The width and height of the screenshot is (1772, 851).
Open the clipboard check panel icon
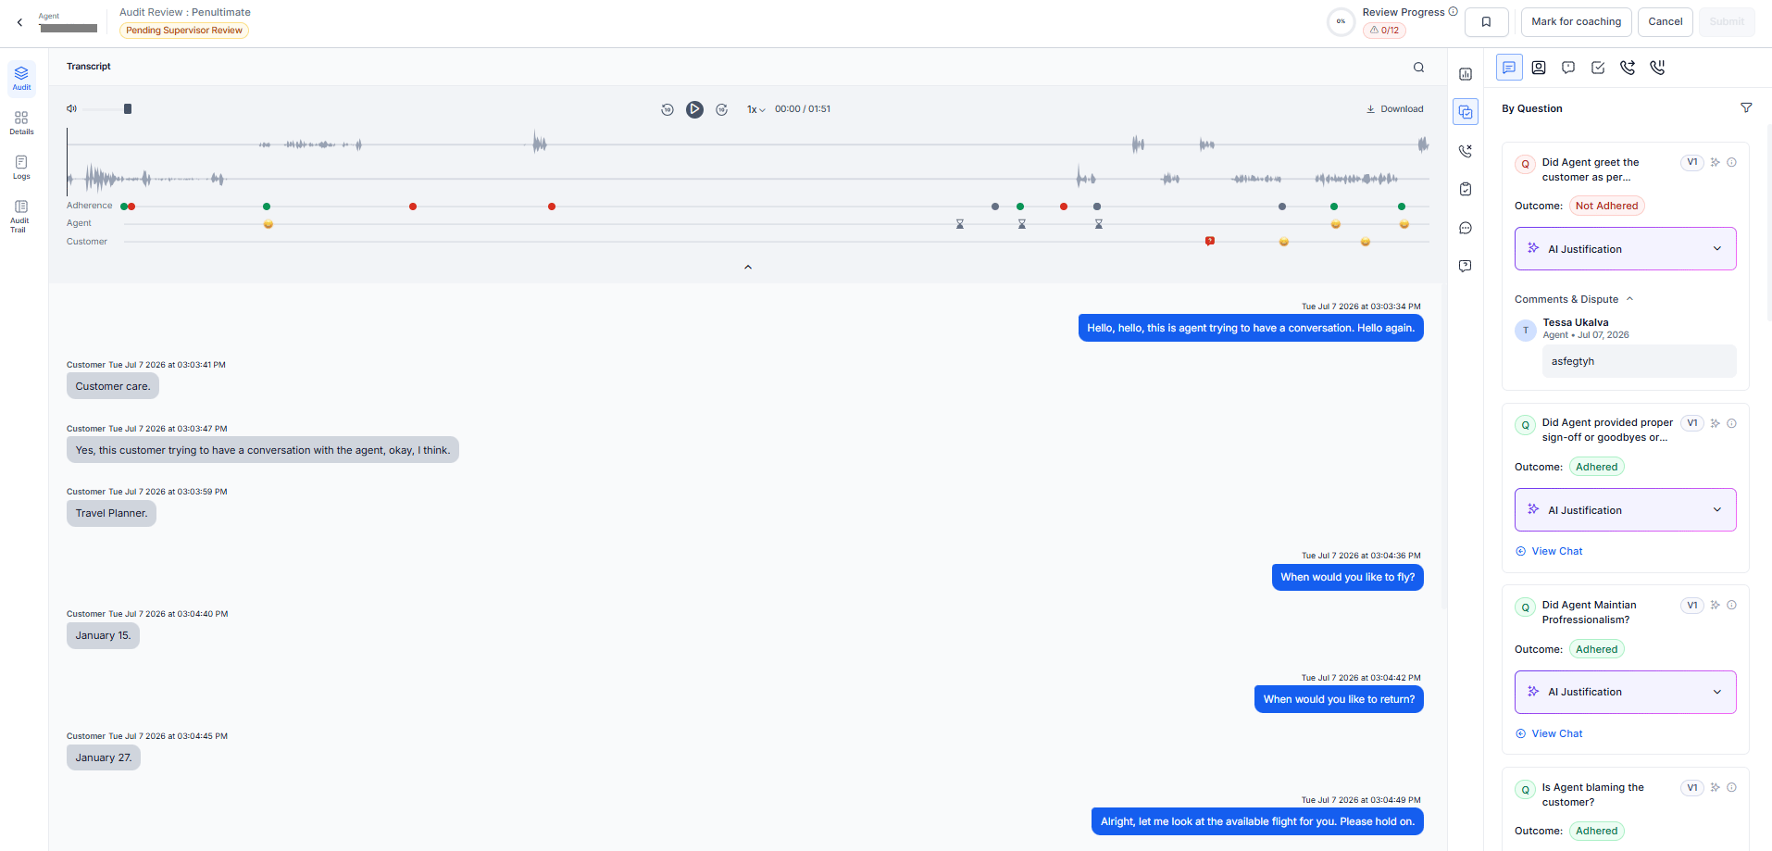pyautogui.click(x=1466, y=189)
